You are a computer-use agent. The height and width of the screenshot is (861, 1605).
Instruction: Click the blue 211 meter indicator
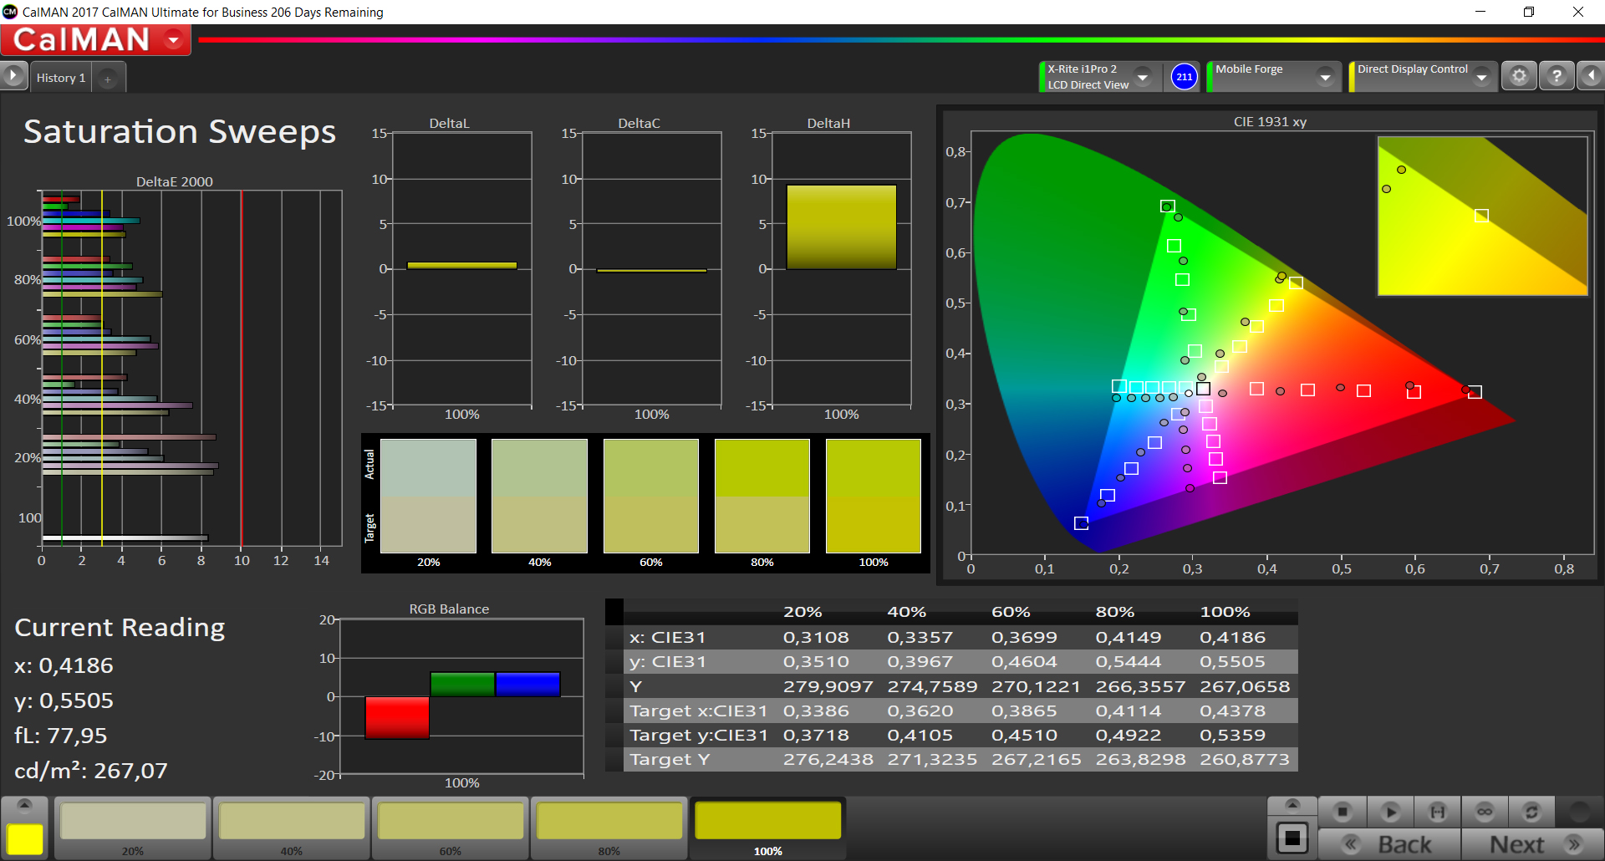[x=1185, y=77]
